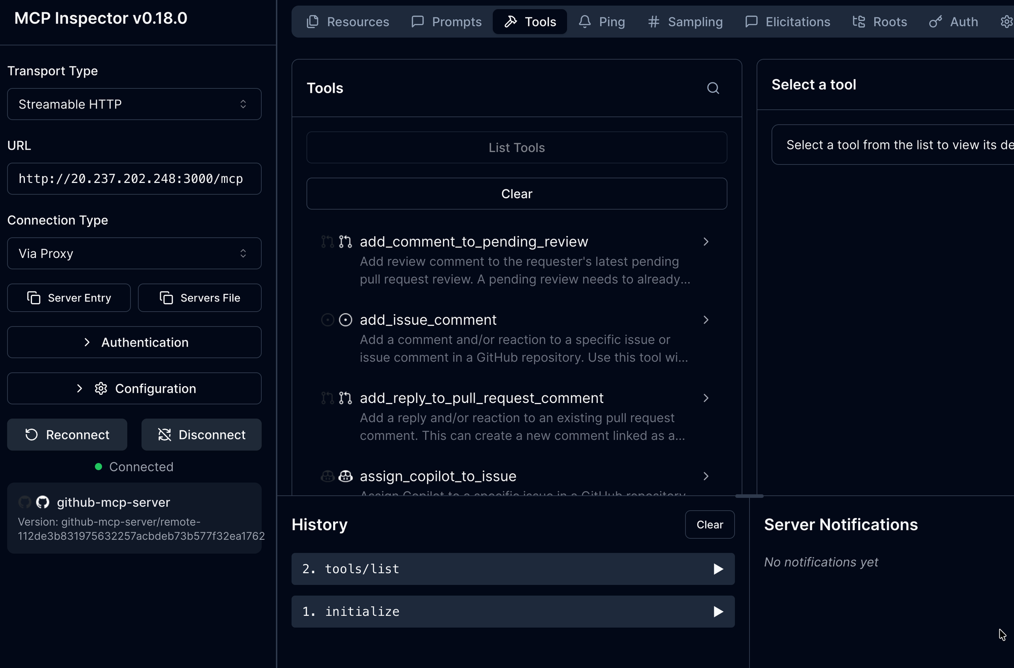Click the issue circle icon beside add_issue_comment
Viewport: 1014px width, 668px height.
pos(345,320)
